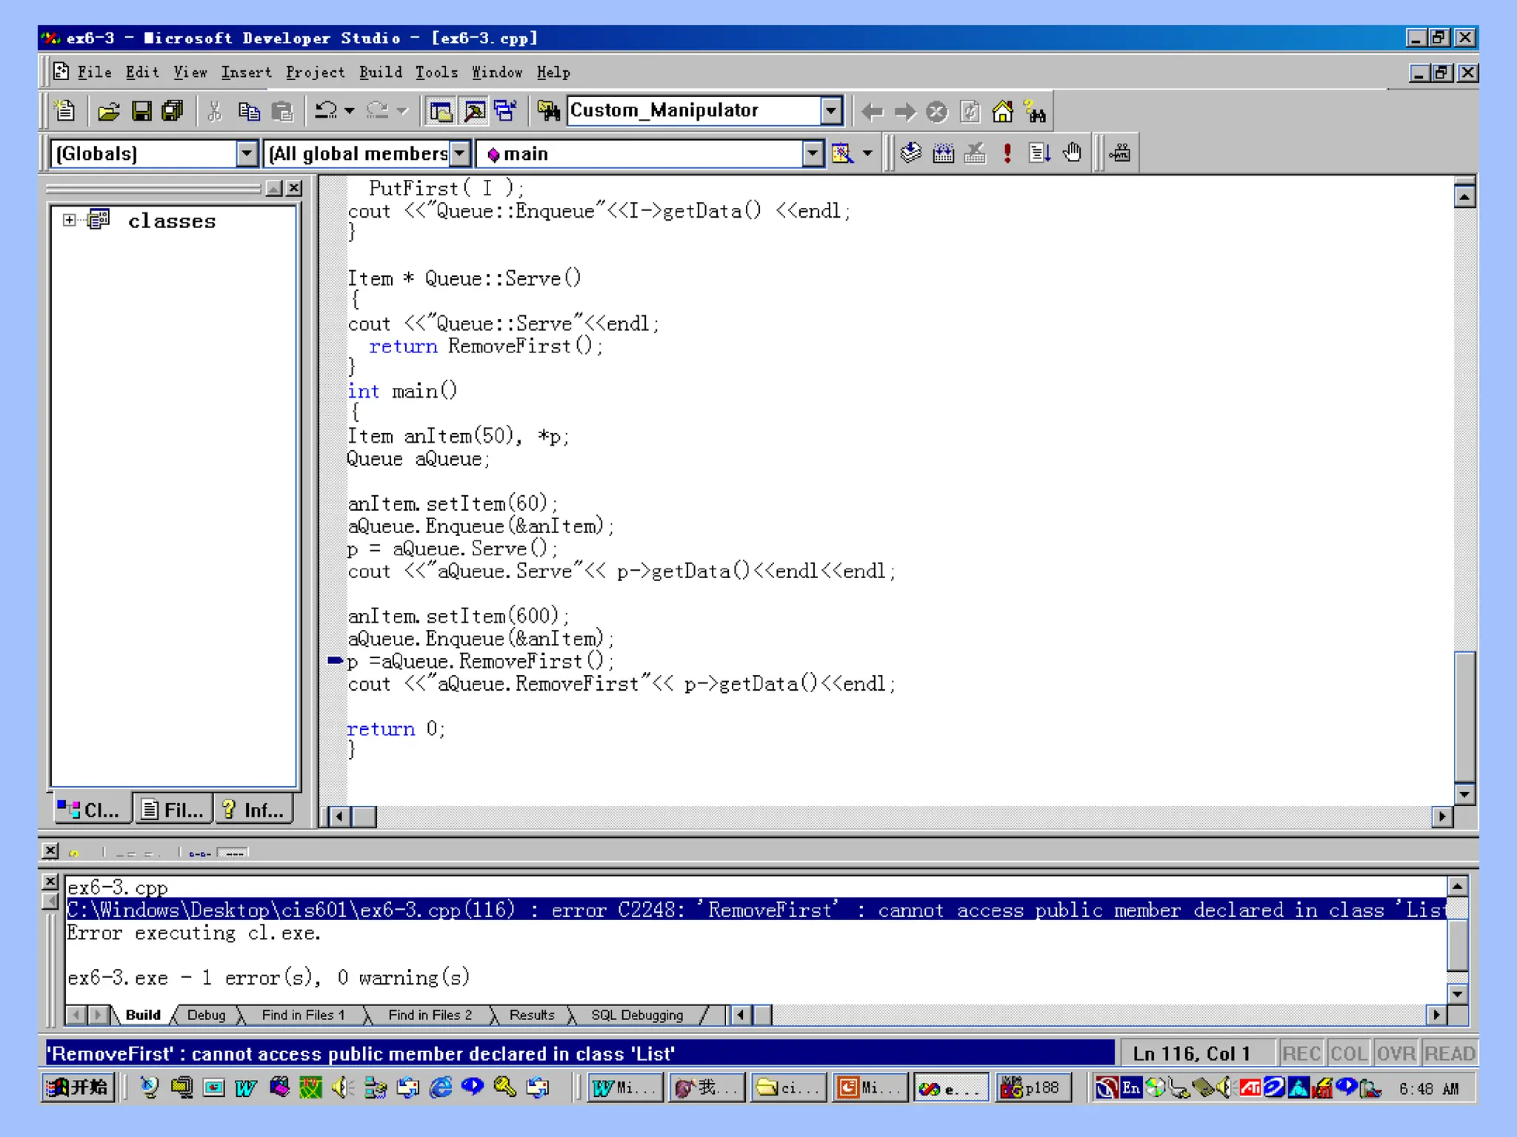Click the Home house icon
This screenshot has width=1517, height=1137.
pos(1002,112)
